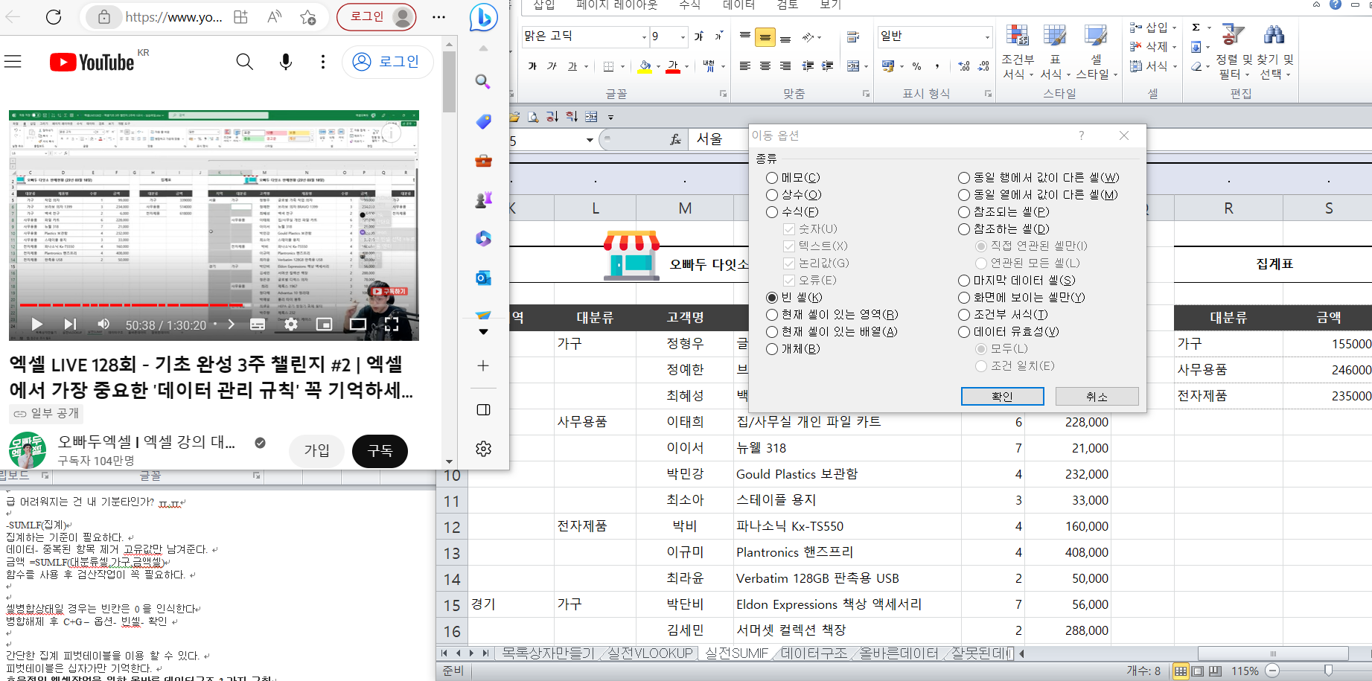Screen dimensions: 1372x681
Task: Open Edge sidebar settings gear
Action: pyautogui.click(x=483, y=449)
